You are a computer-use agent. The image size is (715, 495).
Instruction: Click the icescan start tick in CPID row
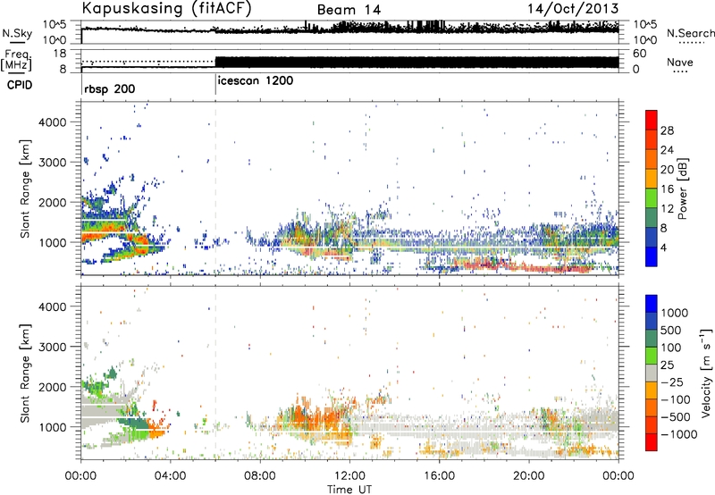coord(215,85)
